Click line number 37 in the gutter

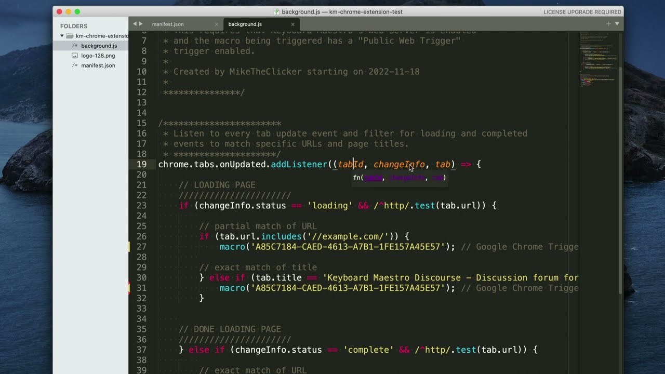[141, 350]
